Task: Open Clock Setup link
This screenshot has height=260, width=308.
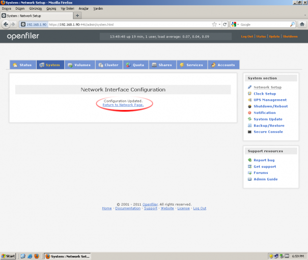Action: click(x=265, y=94)
